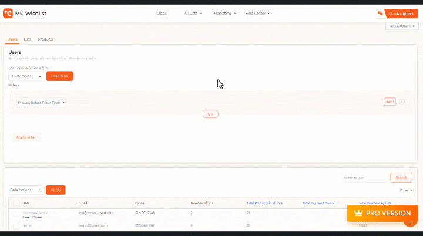This screenshot has width=423, height=236.
Task: Add an OR filter group
Action: [x=210, y=114]
